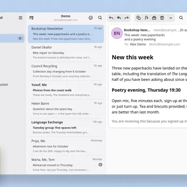Image resolution: width=187 pixels, height=187 pixels.
Task: Open Helen Barre's spare key email
Action: coord(66,108)
